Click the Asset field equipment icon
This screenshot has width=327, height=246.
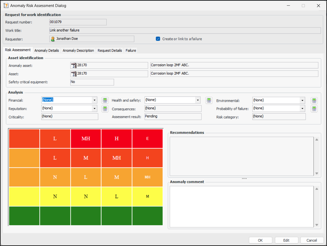point(74,74)
